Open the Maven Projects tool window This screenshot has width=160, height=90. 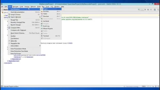(48, 28)
